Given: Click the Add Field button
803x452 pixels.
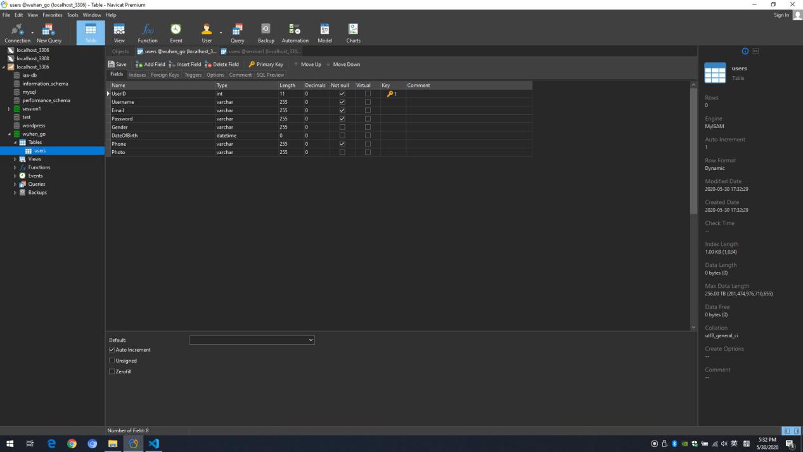Looking at the screenshot, I should 150,64.
